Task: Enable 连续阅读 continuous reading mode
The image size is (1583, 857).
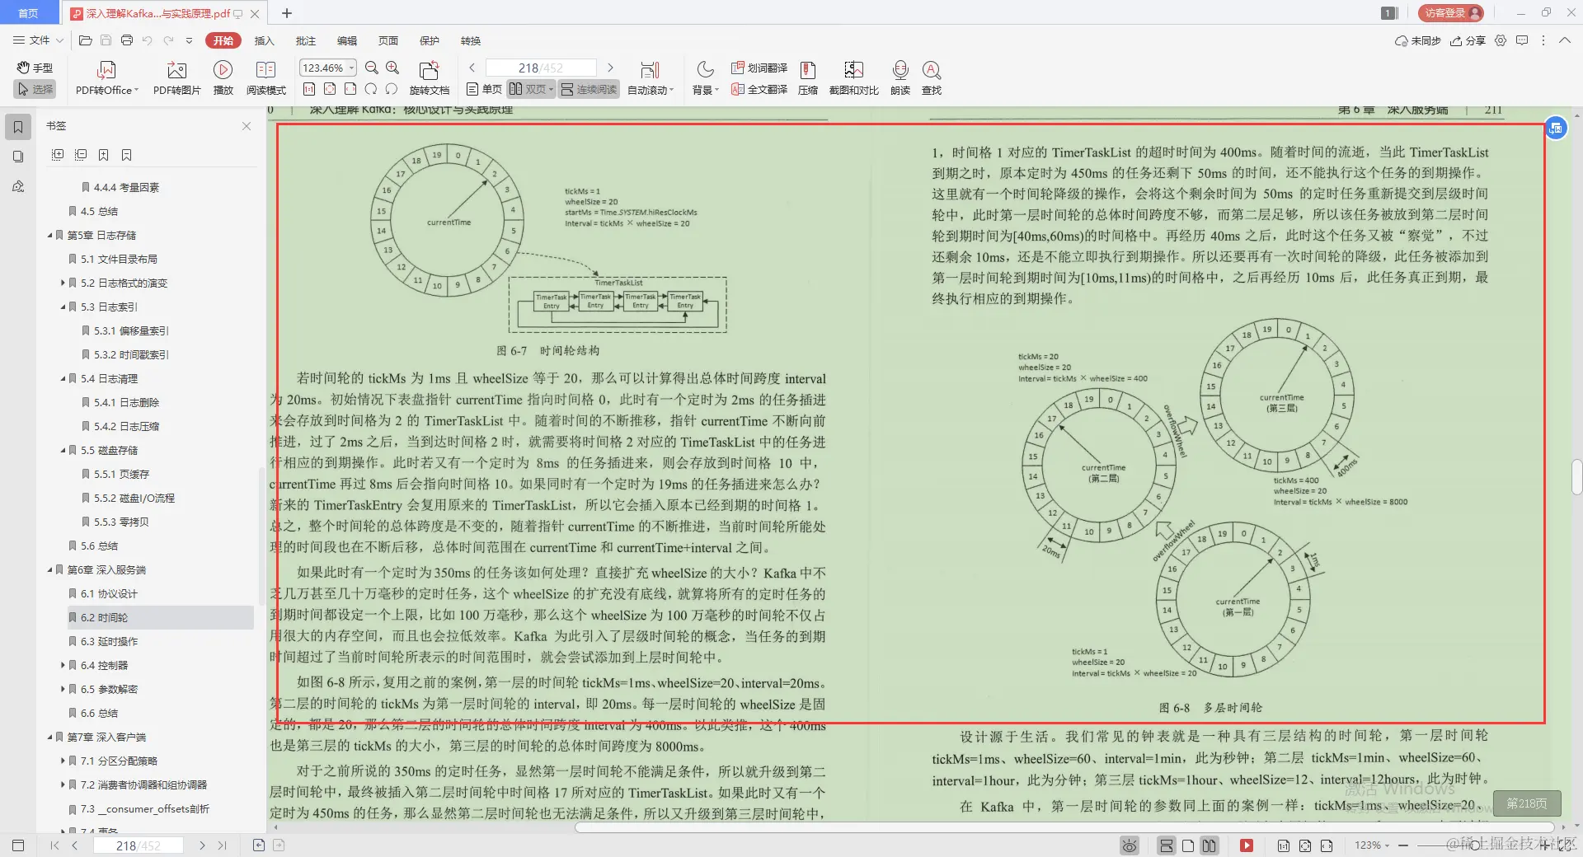Action: pyautogui.click(x=588, y=89)
